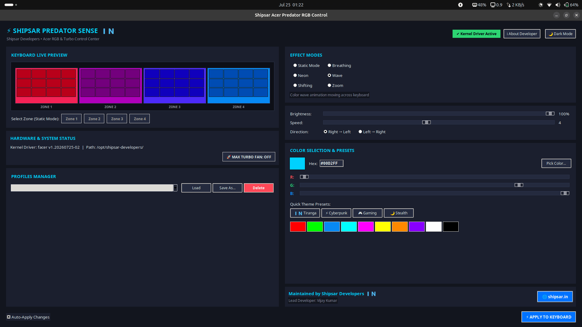Viewport: 582px width, 327px height.
Task: Pick the red color swatch
Action: (x=298, y=226)
